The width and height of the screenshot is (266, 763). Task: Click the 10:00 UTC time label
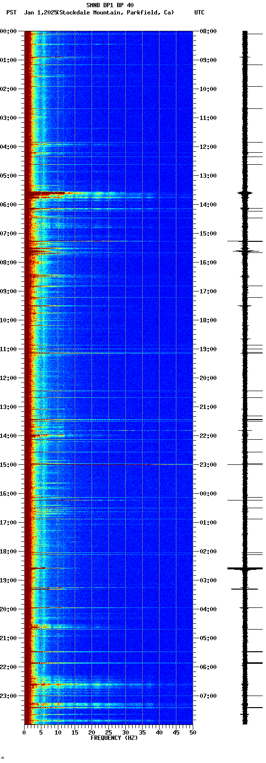[x=208, y=89]
